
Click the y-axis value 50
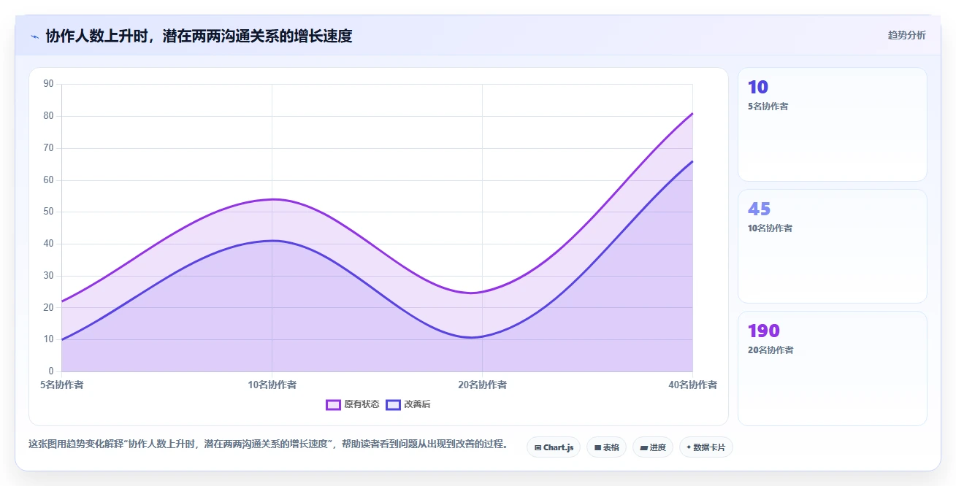49,212
